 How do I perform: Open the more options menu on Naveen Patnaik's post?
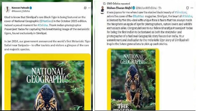89,8
